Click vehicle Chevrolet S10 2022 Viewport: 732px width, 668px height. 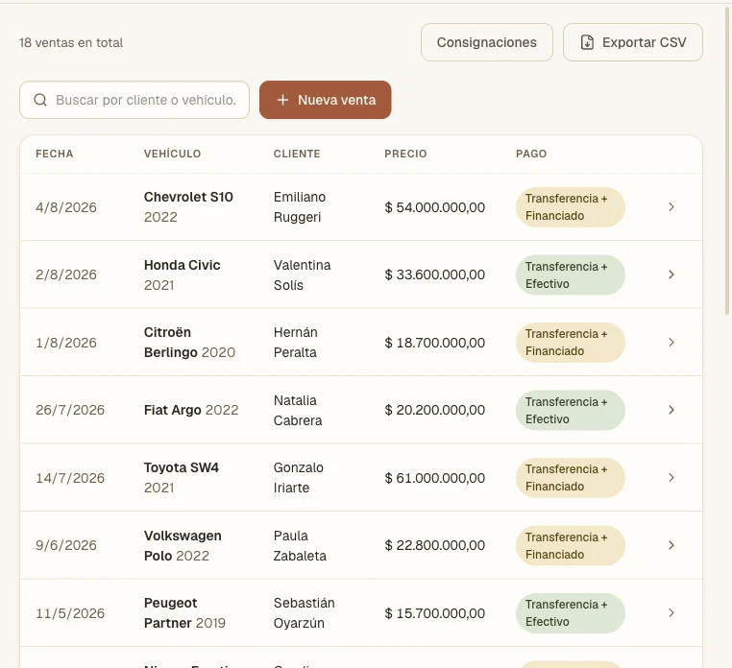pos(188,207)
